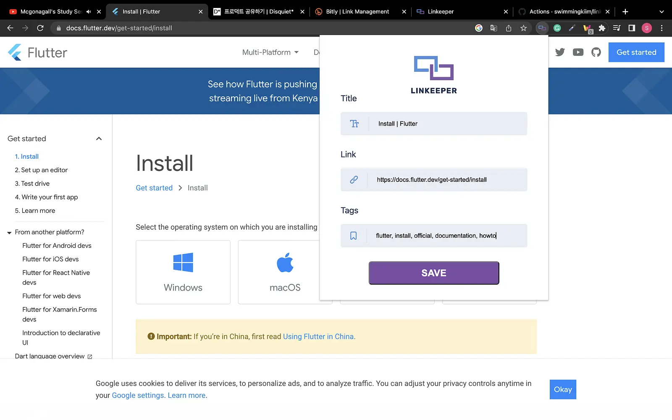The image size is (672, 420).
Task: Click the Linkeeper extension icon in toolbar
Action: [x=542, y=28]
